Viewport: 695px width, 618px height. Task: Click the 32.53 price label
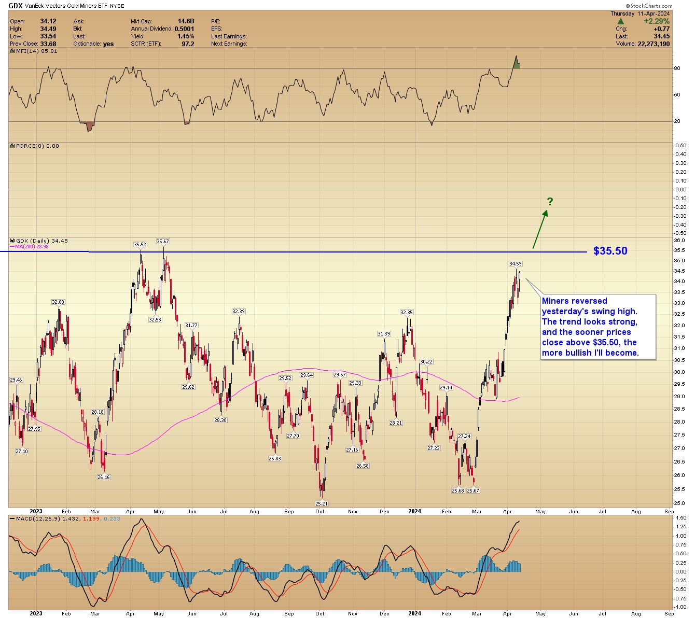pyautogui.click(x=155, y=320)
